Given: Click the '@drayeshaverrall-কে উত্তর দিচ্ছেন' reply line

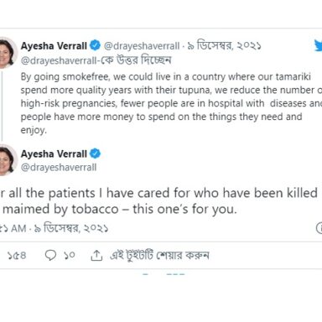Looking at the screenshot, I should [x=96, y=60].
